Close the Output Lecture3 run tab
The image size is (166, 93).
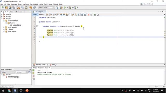pos(50,68)
